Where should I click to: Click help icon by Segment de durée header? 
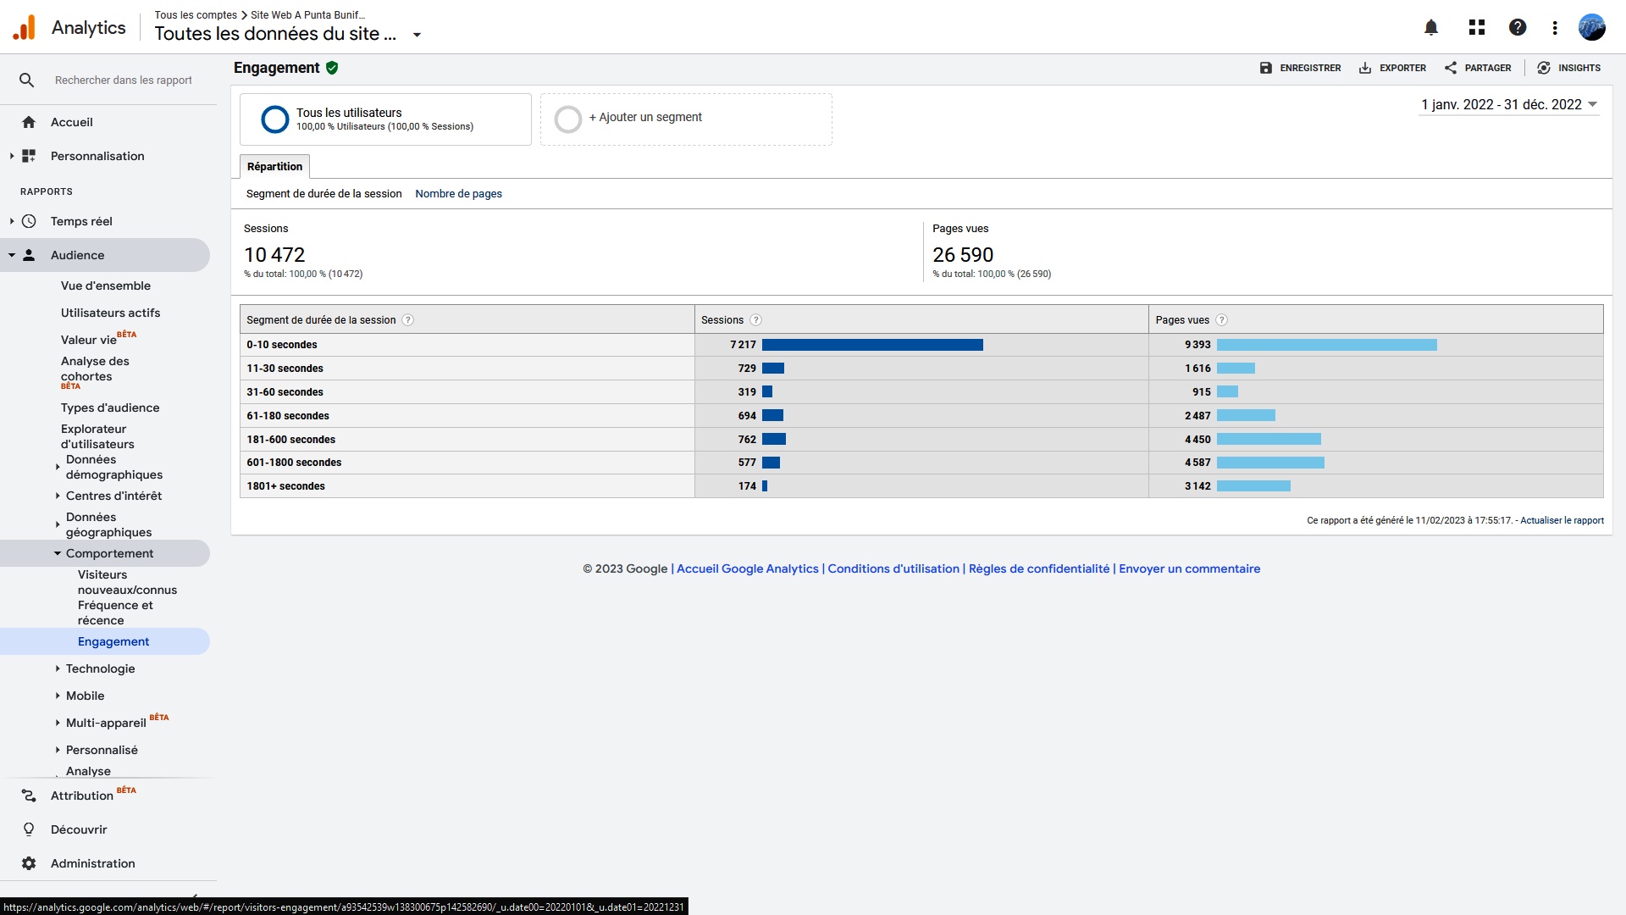coord(407,320)
